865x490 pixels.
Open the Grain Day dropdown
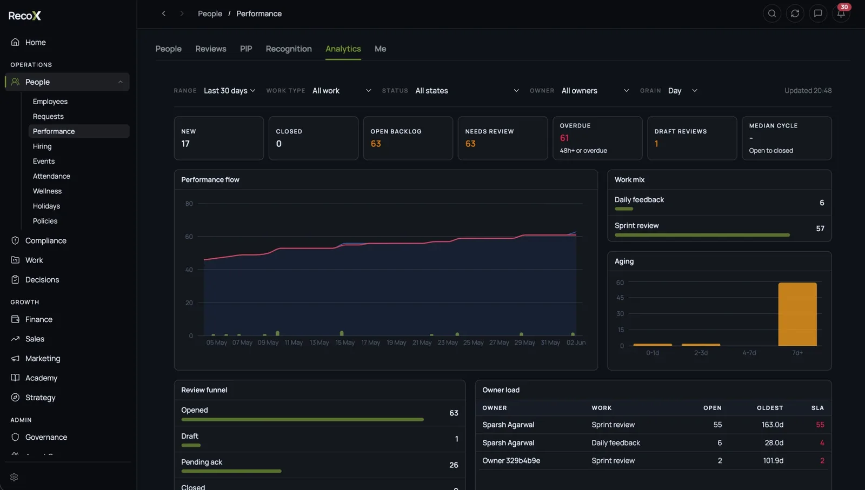[683, 91]
